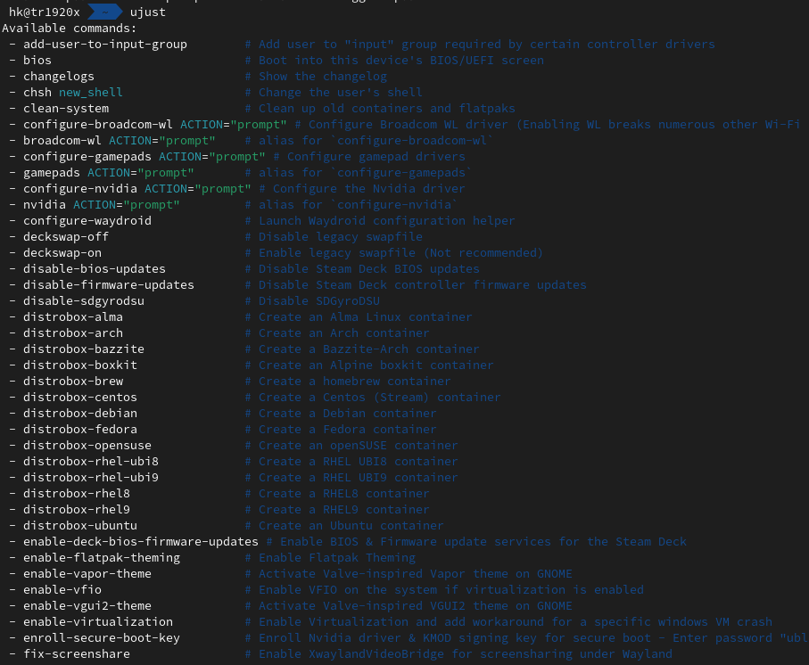Screen dimensions: 809x665
Task: Click comment 'Enable Flatpak Theming'
Action: (337, 557)
